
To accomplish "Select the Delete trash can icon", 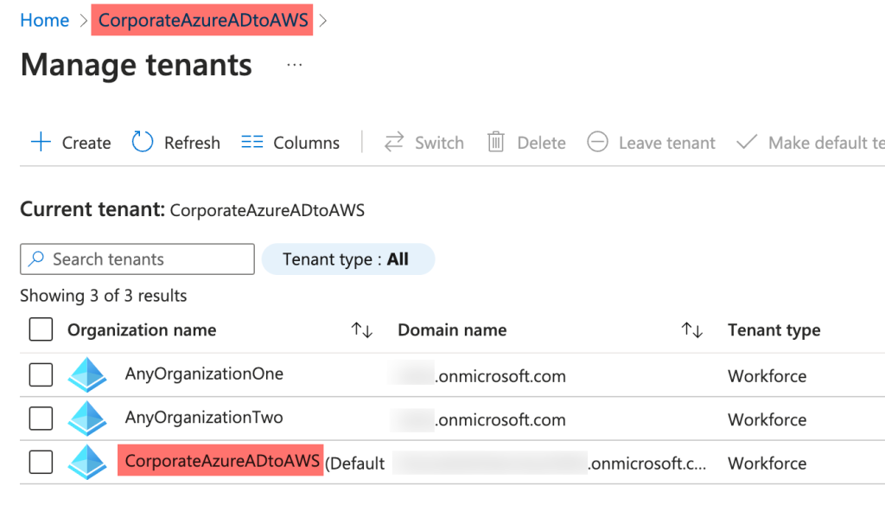I will pyautogui.click(x=497, y=142).
